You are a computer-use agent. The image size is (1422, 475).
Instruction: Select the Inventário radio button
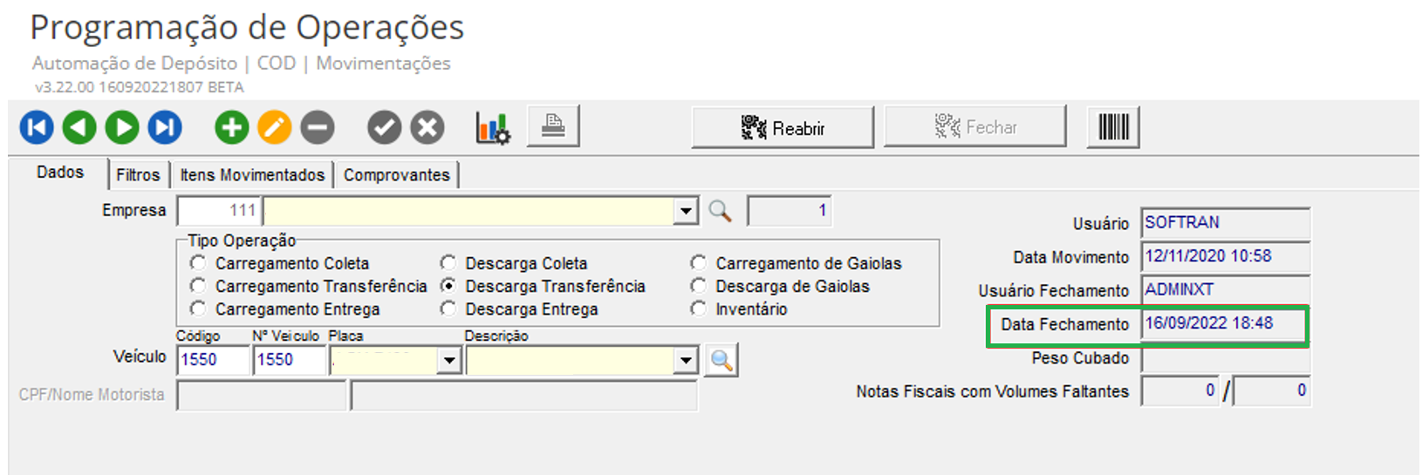coord(698,309)
